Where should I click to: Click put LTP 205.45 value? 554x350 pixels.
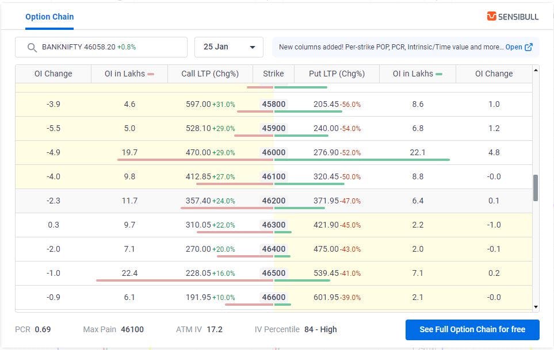(326, 104)
